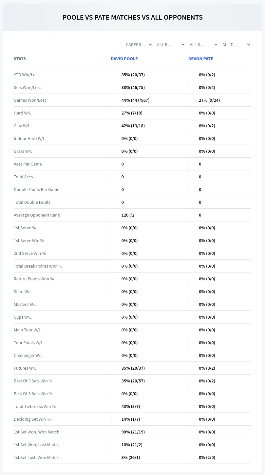Image resolution: width=265 pixels, height=475 pixels.
Task: Open Devon Pate player link
Action: coord(200,59)
